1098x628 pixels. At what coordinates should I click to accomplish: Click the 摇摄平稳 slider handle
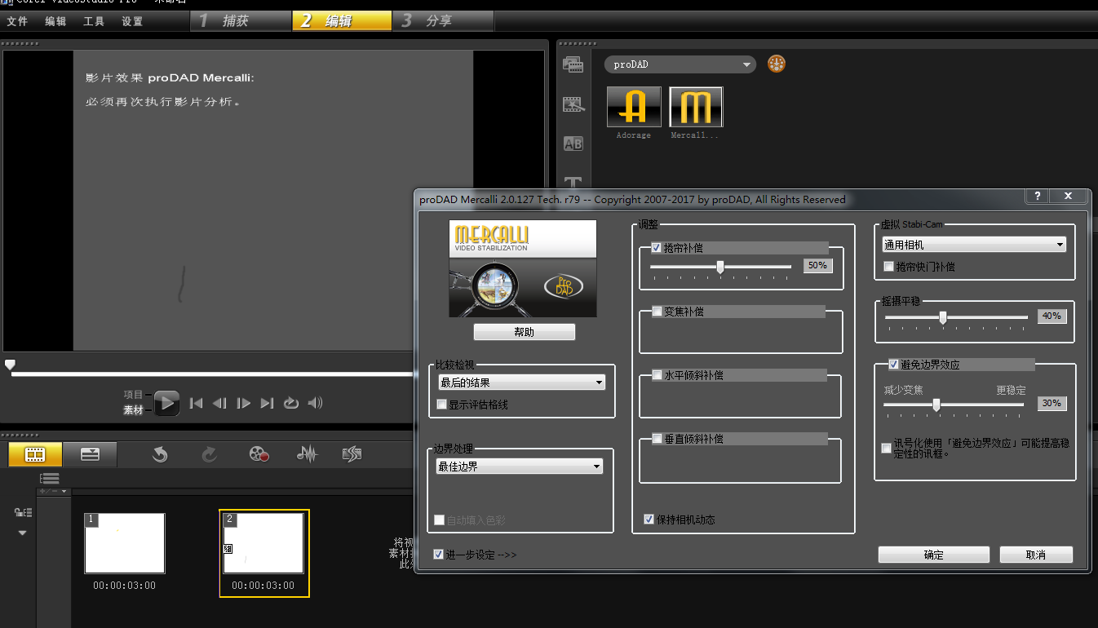pos(943,317)
